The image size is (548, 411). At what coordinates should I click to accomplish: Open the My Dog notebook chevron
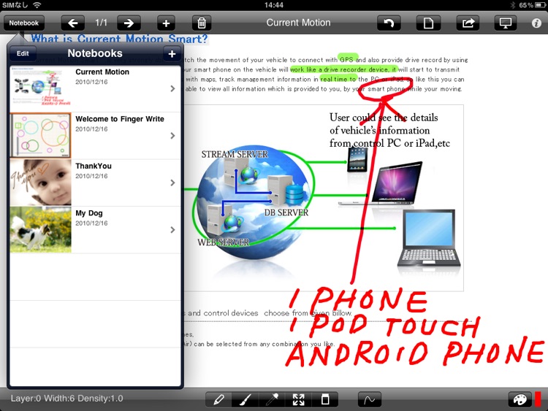click(x=172, y=229)
